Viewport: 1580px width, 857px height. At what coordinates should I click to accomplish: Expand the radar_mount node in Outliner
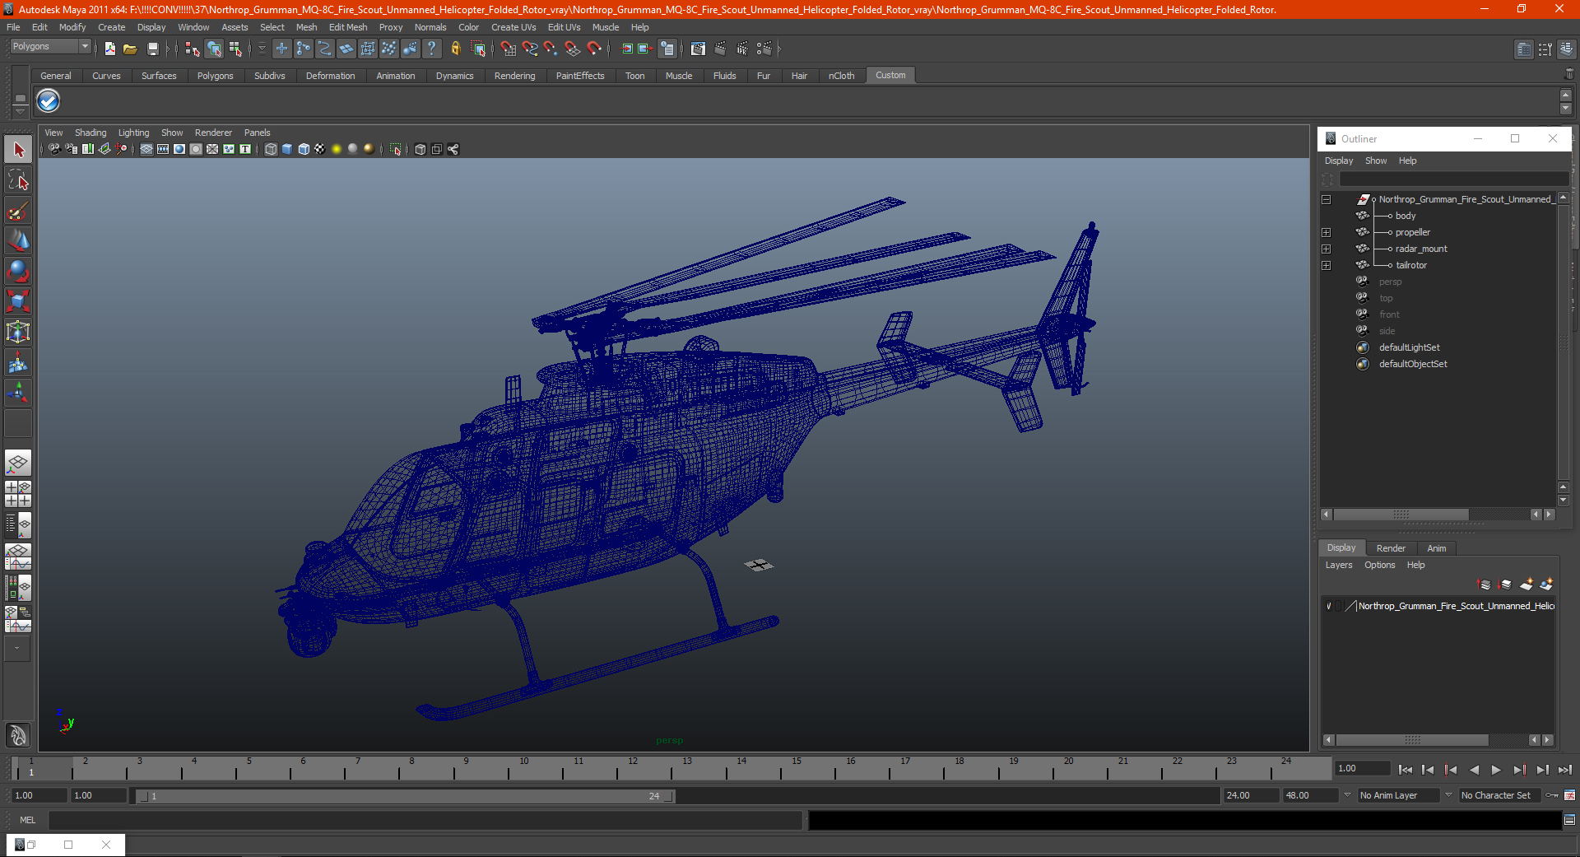coord(1327,249)
